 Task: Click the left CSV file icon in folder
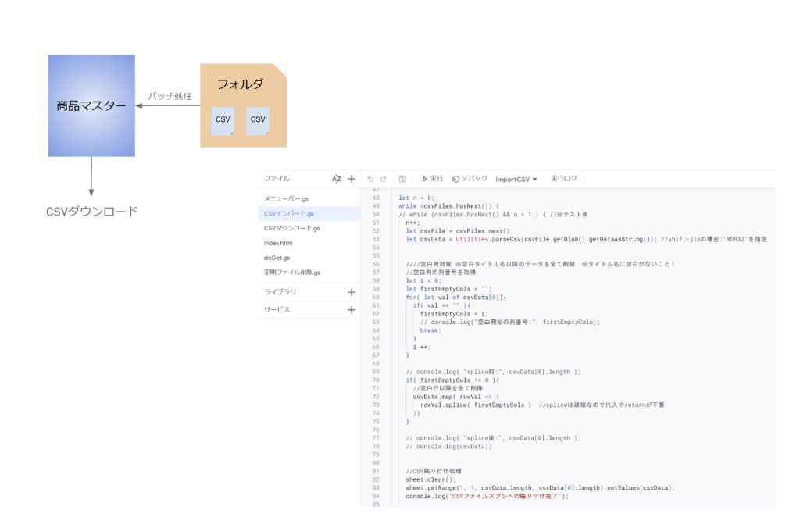point(223,120)
